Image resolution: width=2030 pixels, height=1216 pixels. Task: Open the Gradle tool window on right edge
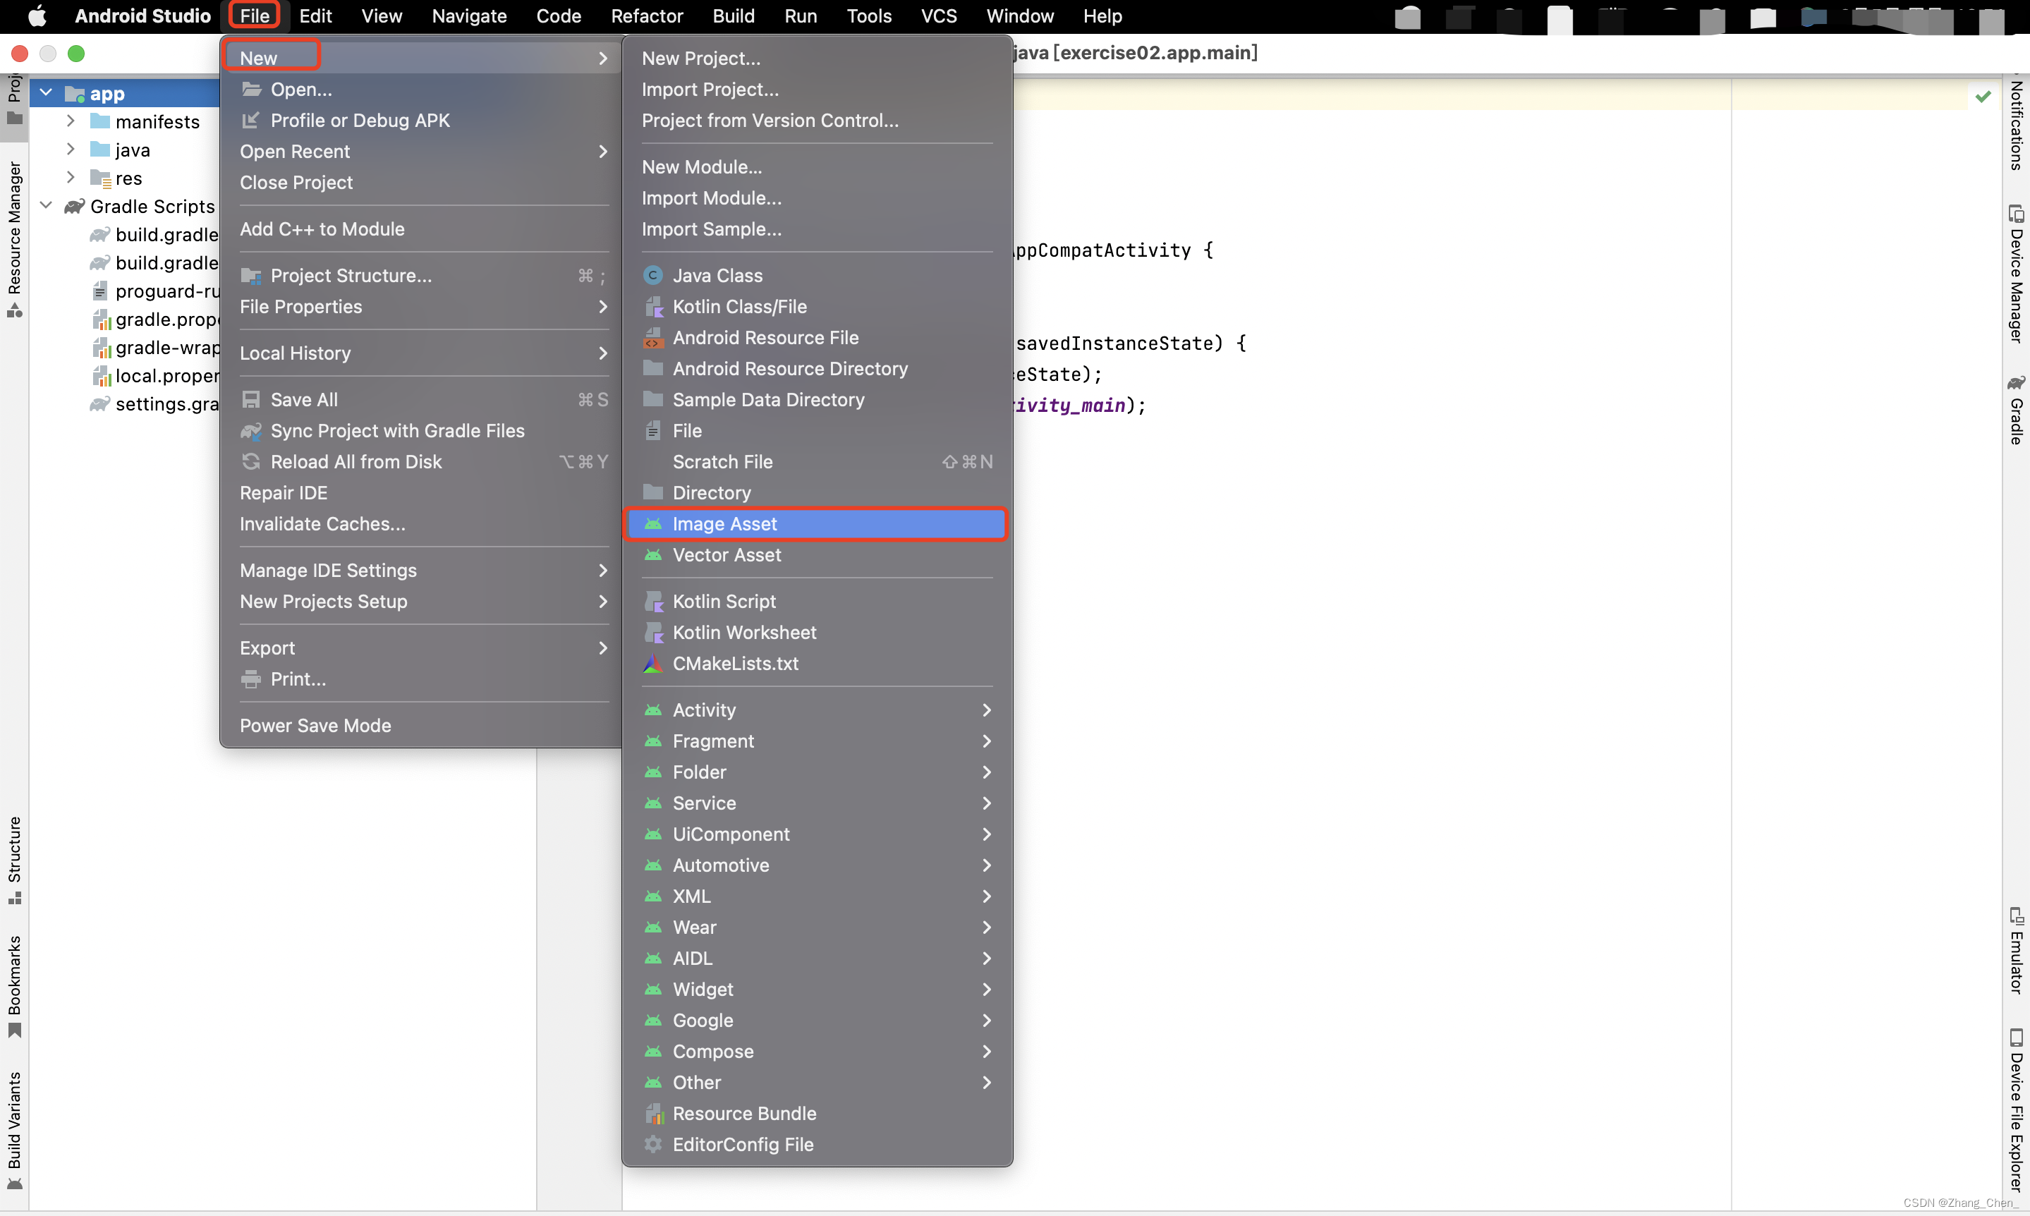2015,411
